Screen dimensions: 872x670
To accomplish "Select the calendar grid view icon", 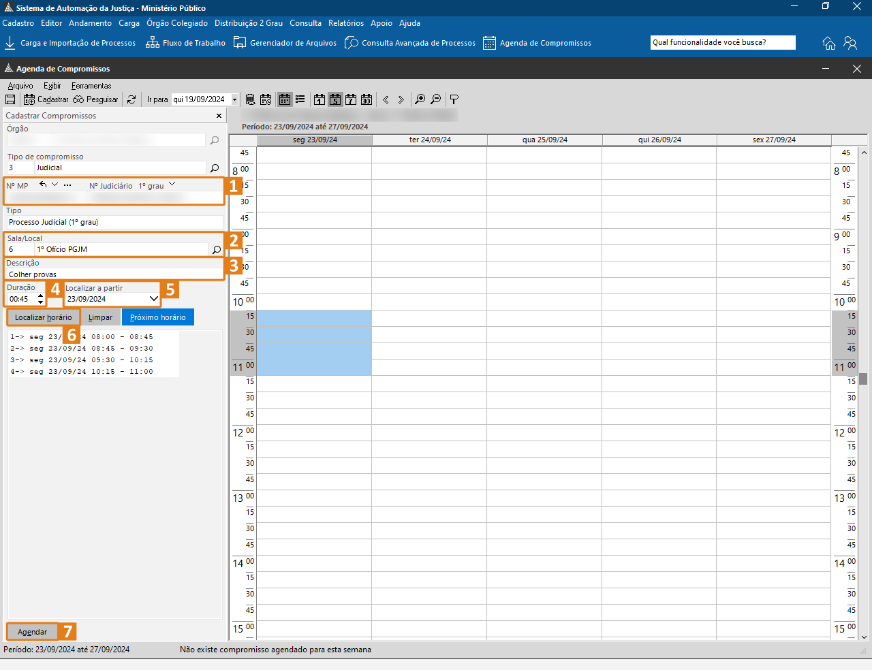I will 285,99.
